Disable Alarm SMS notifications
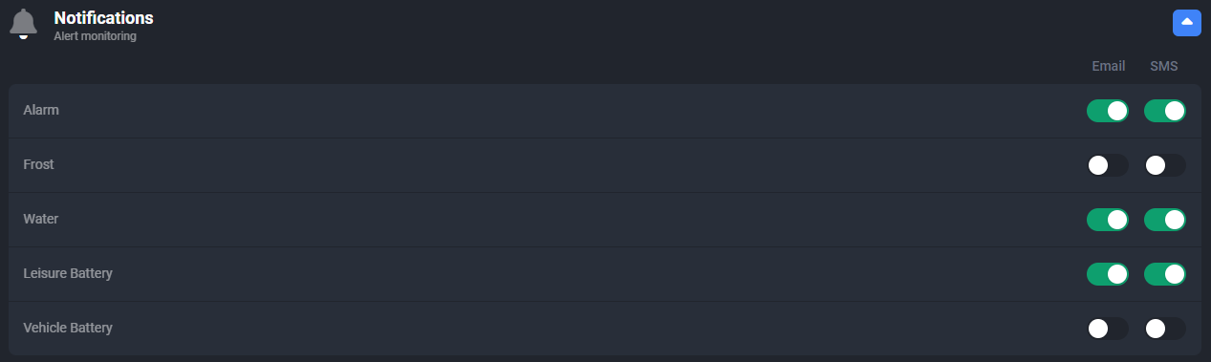Image resolution: width=1211 pixels, height=362 pixels. point(1165,111)
